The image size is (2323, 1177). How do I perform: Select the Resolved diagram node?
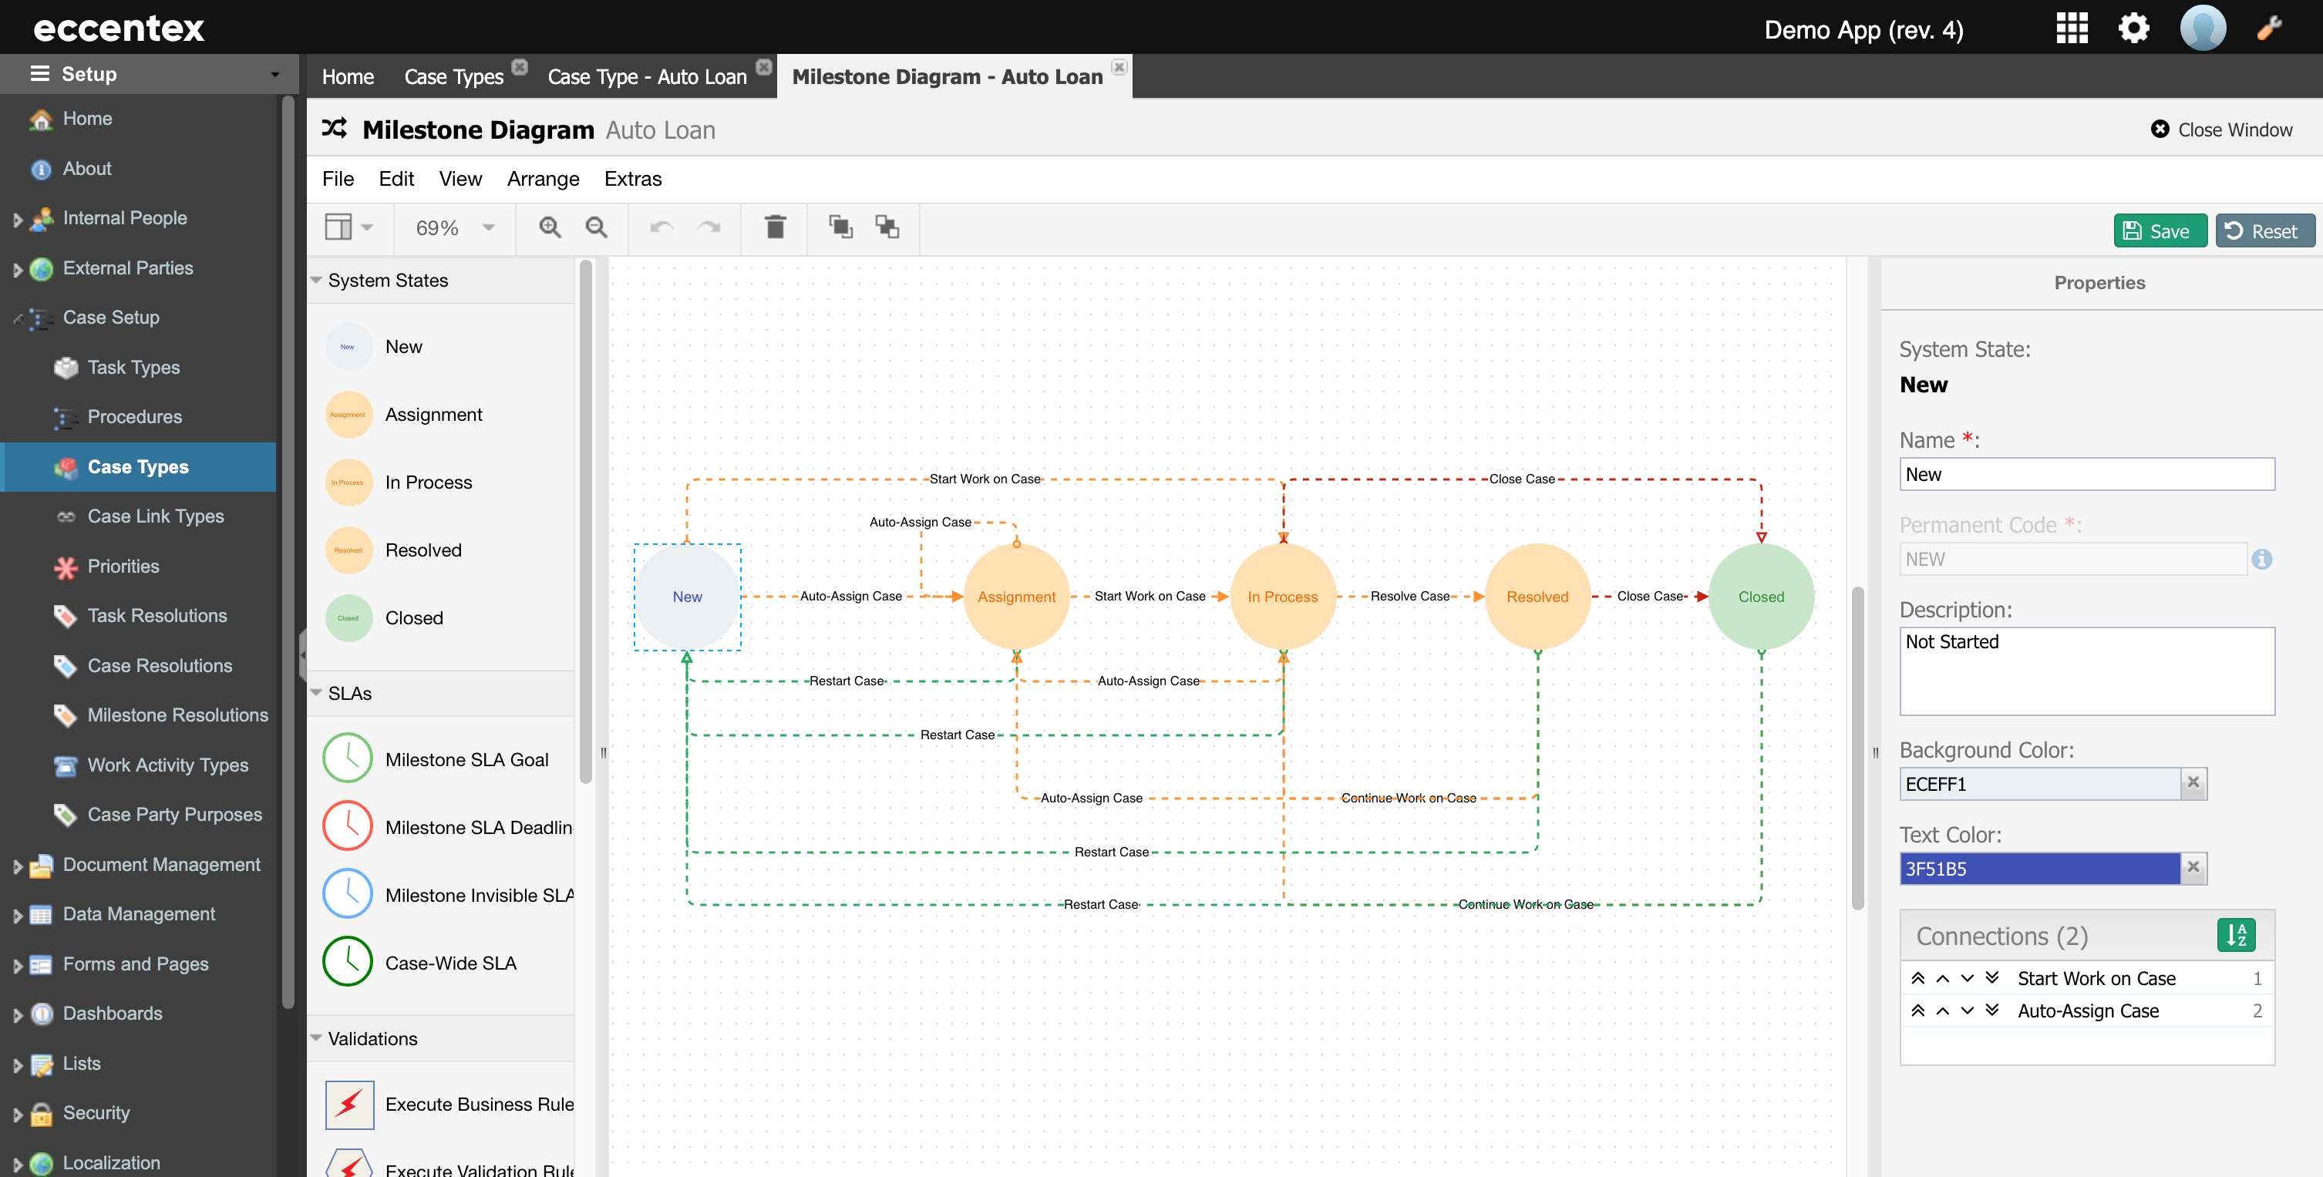[x=1537, y=597]
